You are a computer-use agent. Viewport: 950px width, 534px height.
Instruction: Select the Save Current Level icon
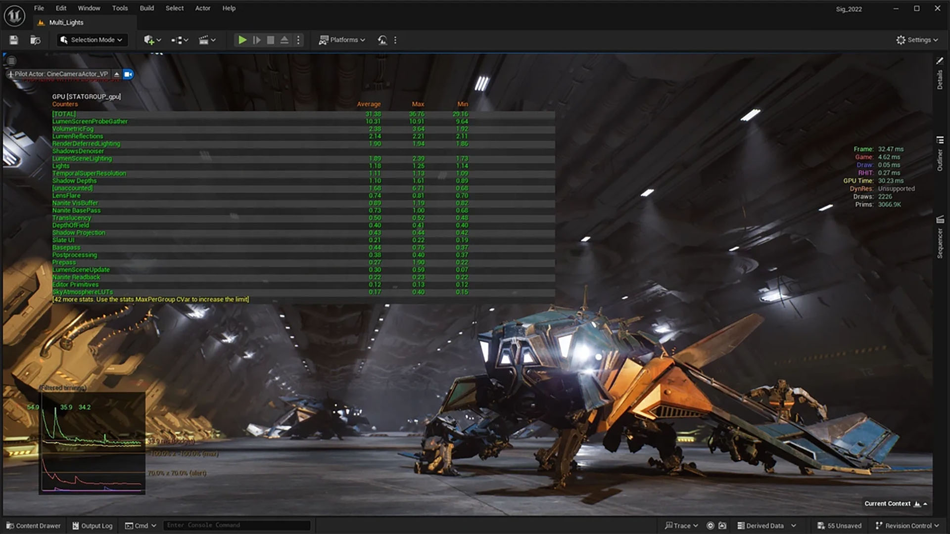[x=13, y=40]
